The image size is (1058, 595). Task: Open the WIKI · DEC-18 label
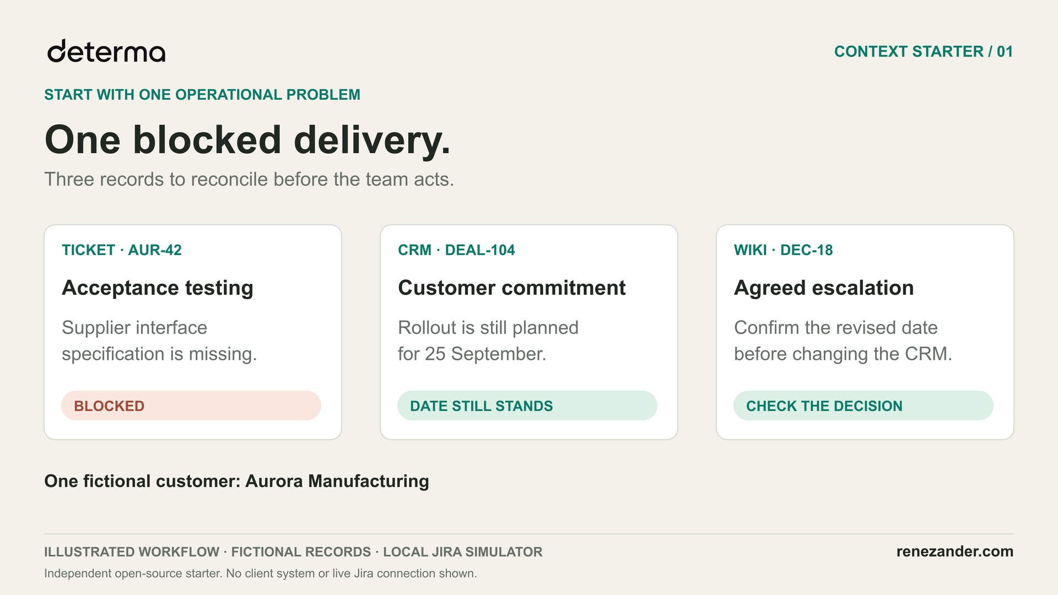(x=784, y=250)
